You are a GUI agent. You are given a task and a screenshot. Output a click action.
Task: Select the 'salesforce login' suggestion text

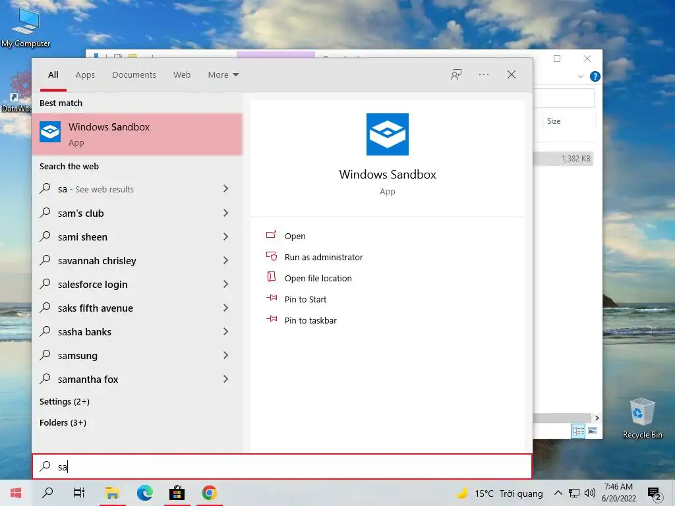[x=92, y=285]
